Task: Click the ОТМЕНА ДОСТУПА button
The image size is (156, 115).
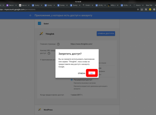Action: coord(106,34)
